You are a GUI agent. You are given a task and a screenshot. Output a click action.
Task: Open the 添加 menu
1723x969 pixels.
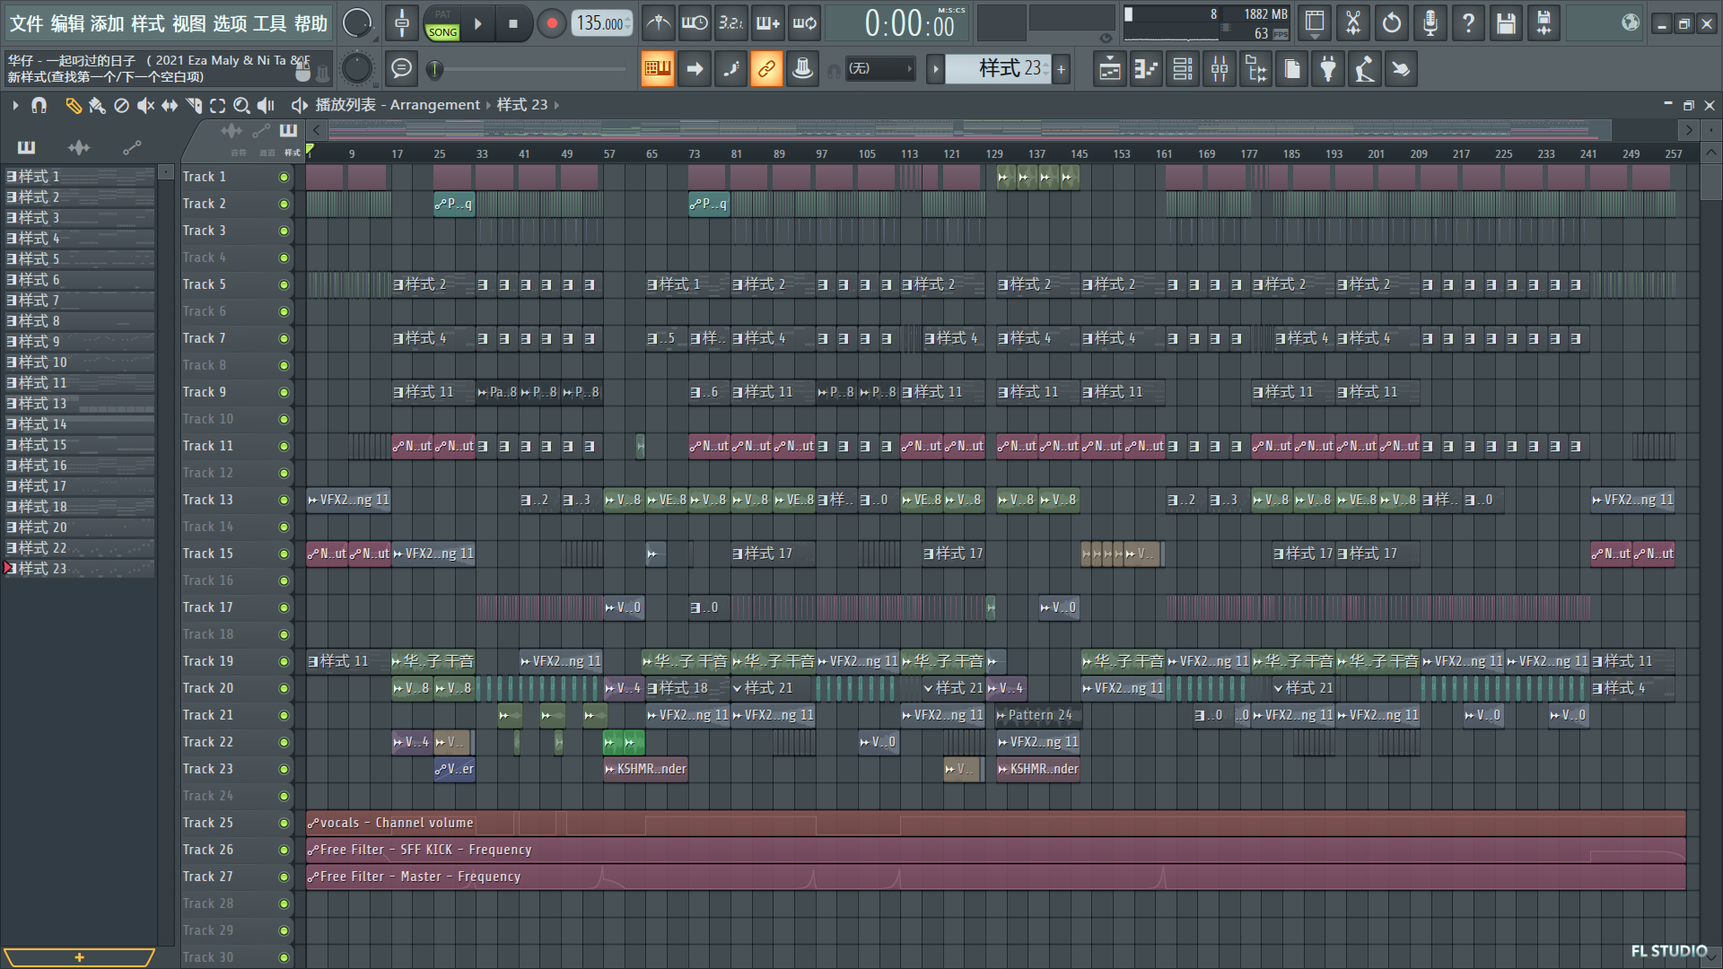(x=108, y=24)
